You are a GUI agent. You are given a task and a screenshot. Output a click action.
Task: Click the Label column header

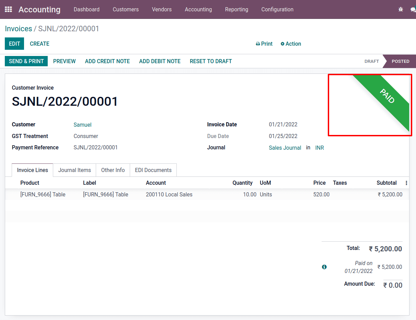click(90, 183)
